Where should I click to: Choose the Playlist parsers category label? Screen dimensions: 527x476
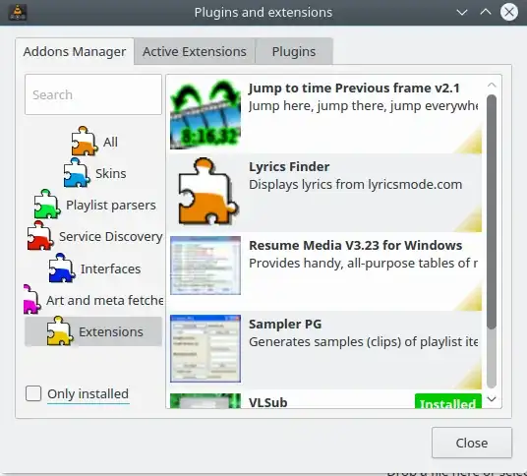(x=111, y=206)
